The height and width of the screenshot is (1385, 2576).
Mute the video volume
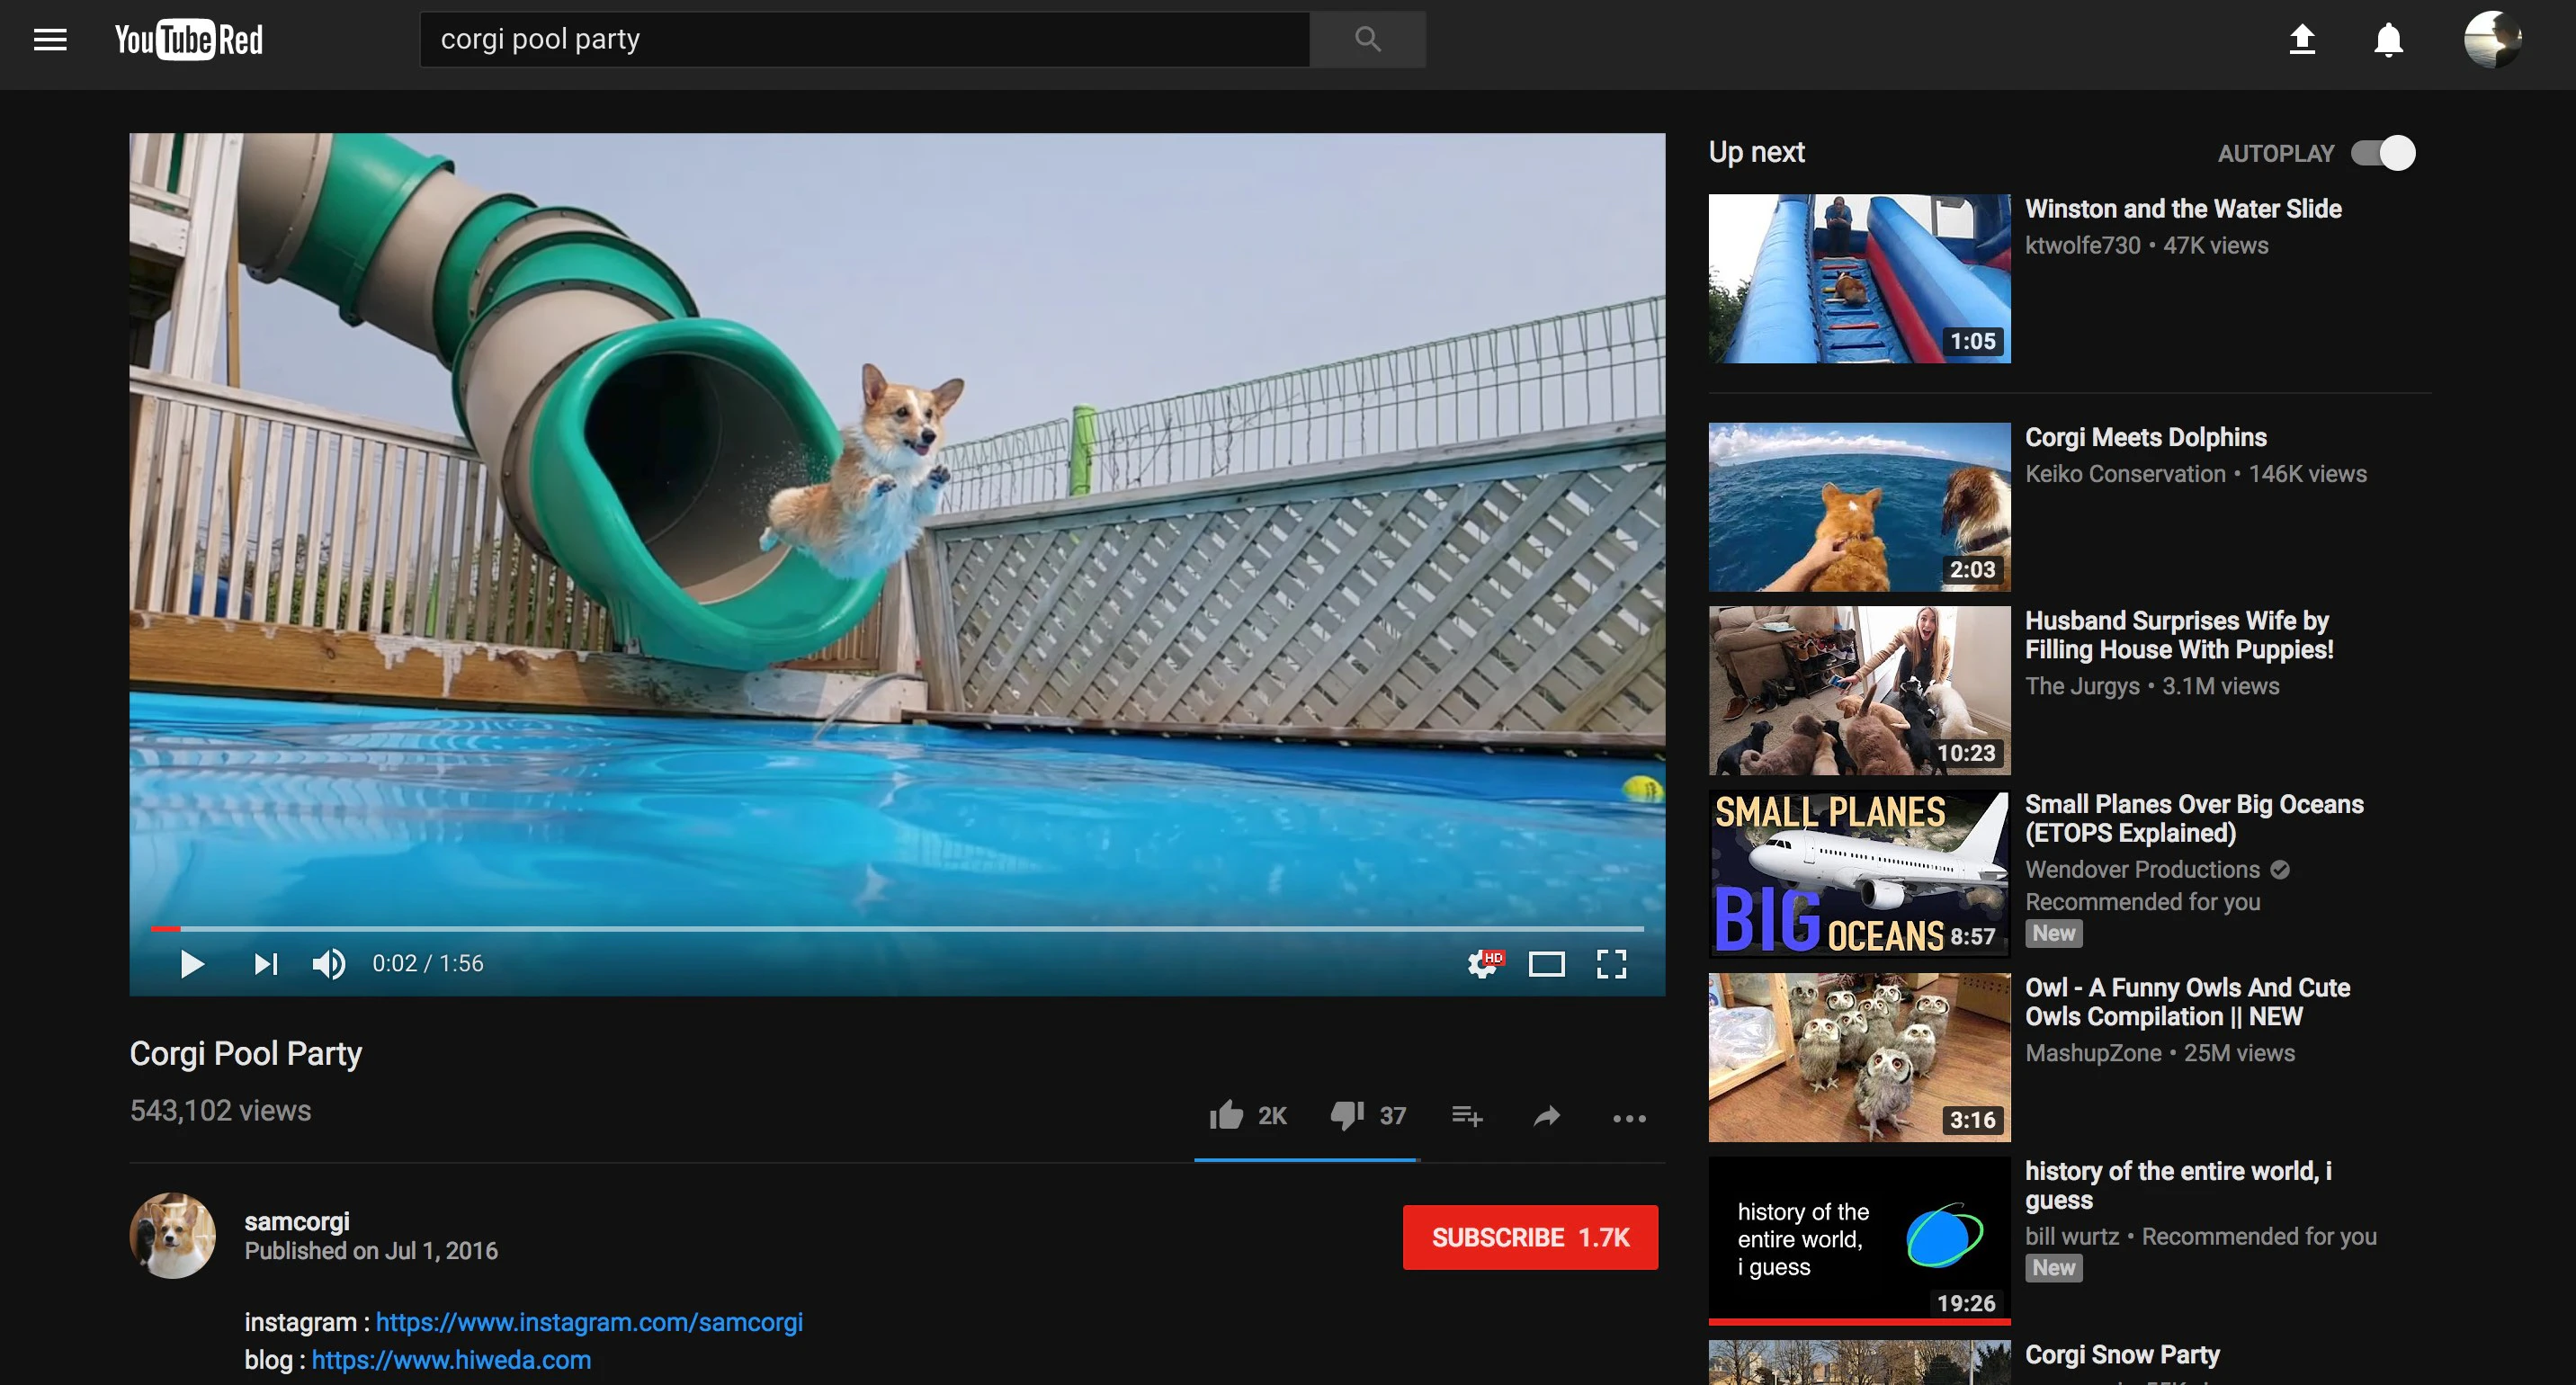coord(329,963)
